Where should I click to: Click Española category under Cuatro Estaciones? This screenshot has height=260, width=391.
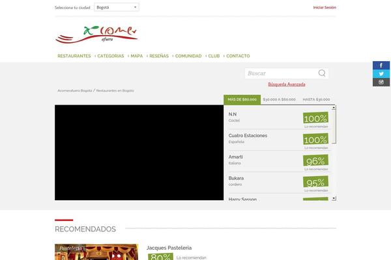pos(237,142)
